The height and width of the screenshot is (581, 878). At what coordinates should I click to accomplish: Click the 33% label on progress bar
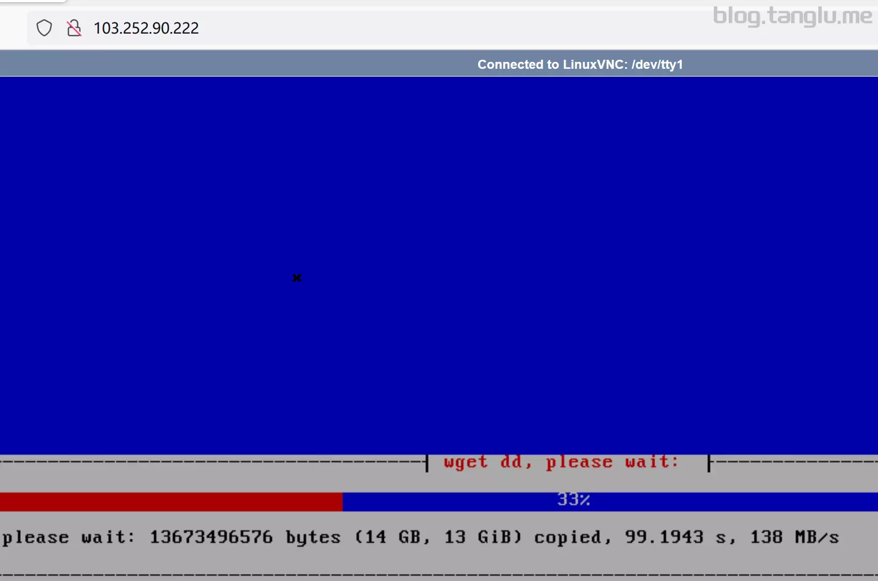pyautogui.click(x=574, y=500)
